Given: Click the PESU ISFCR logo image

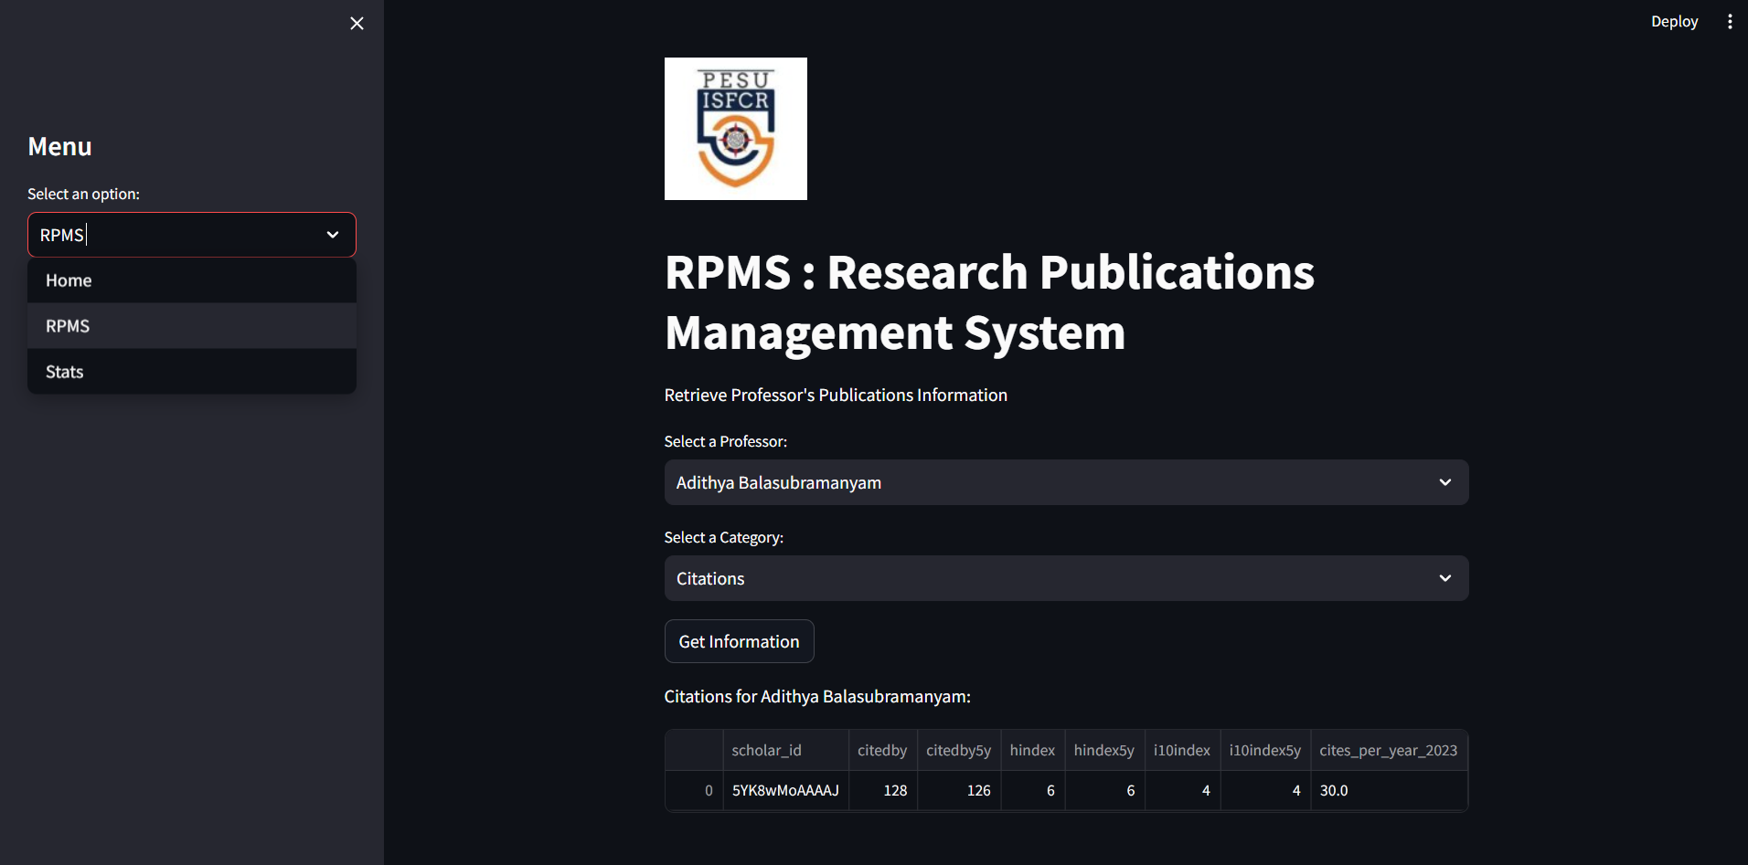Looking at the screenshot, I should tap(735, 129).
